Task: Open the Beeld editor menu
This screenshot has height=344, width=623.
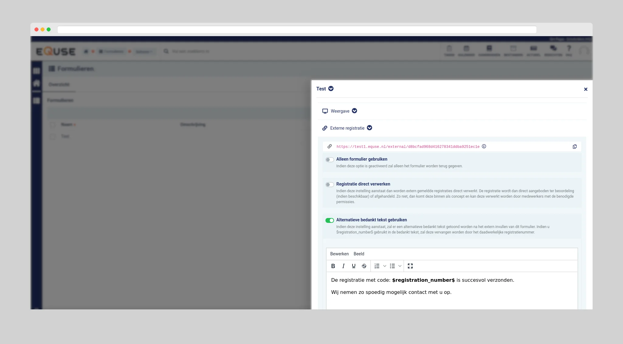Action: (x=359, y=254)
